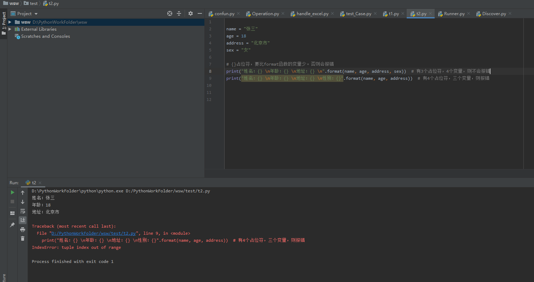This screenshot has width=534, height=282.
Task: Expand External Libraries node
Action: click(10, 29)
